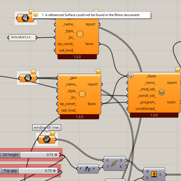The height and width of the screenshot is (181, 181).
Task: Click the room output on HB Room component
Action: click(x=171, y=102)
